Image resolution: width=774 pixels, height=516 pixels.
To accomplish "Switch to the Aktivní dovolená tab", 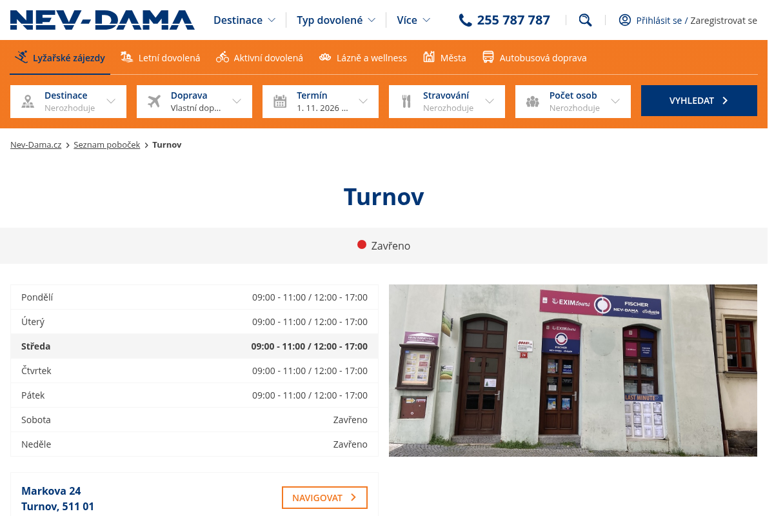I will point(259,57).
